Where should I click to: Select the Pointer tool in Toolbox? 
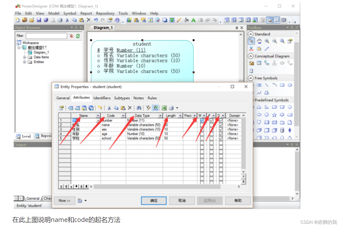pyautogui.click(x=251, y=41)
